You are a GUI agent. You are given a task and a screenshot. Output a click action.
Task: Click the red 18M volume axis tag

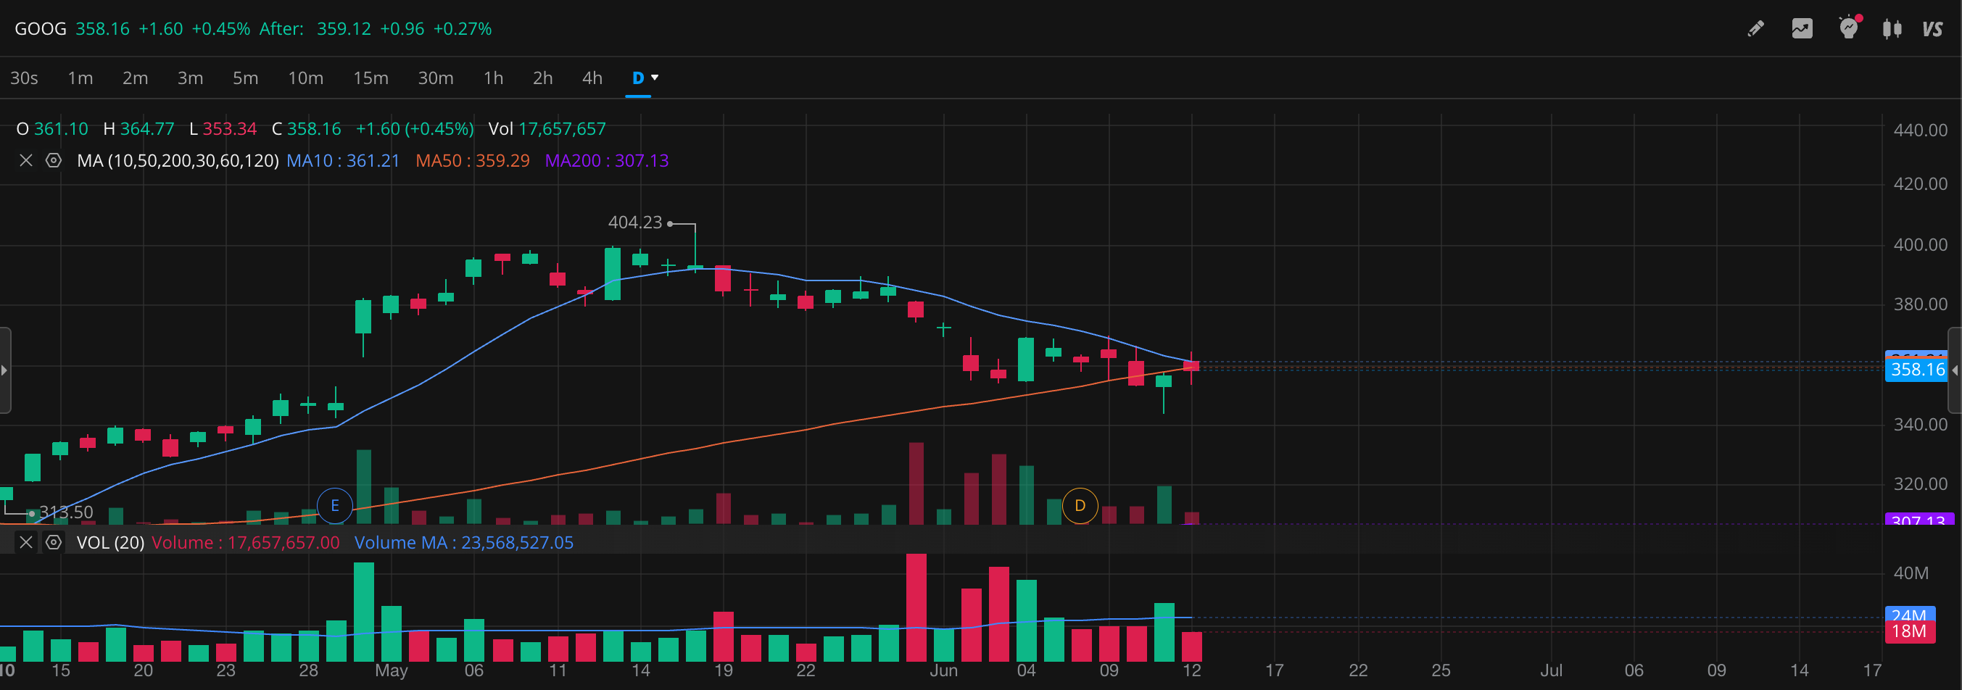[1911, 632]
